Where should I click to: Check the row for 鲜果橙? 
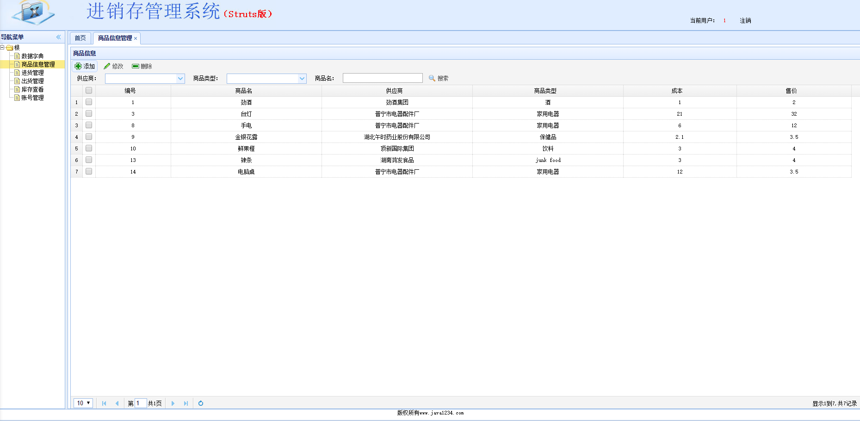[x=89, y=149]
